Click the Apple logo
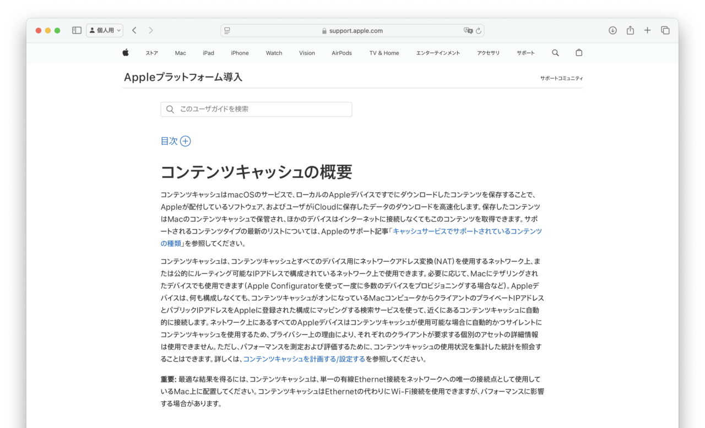This screenshot has width=705, height=428. 126,53
